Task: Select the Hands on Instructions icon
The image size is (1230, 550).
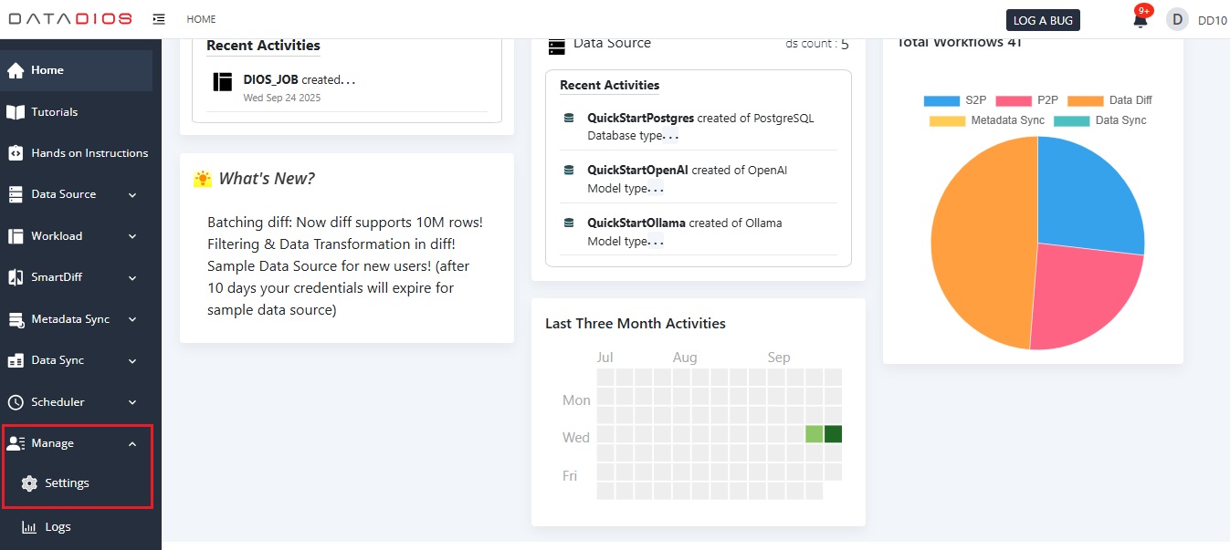Action: point(15,152)
